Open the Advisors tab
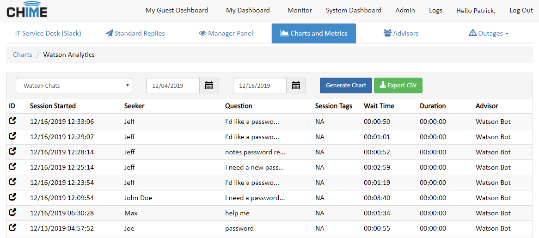Viewport: 539px width, 238px height. point(401,33)
